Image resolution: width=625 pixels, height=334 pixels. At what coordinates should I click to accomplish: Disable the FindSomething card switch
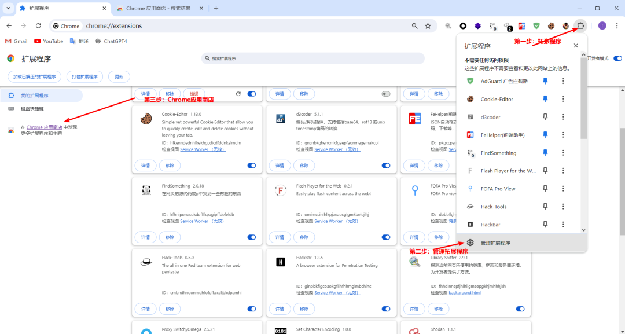[252, 237]
